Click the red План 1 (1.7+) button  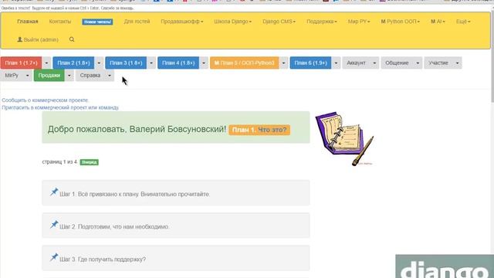[x=21, y=63]
